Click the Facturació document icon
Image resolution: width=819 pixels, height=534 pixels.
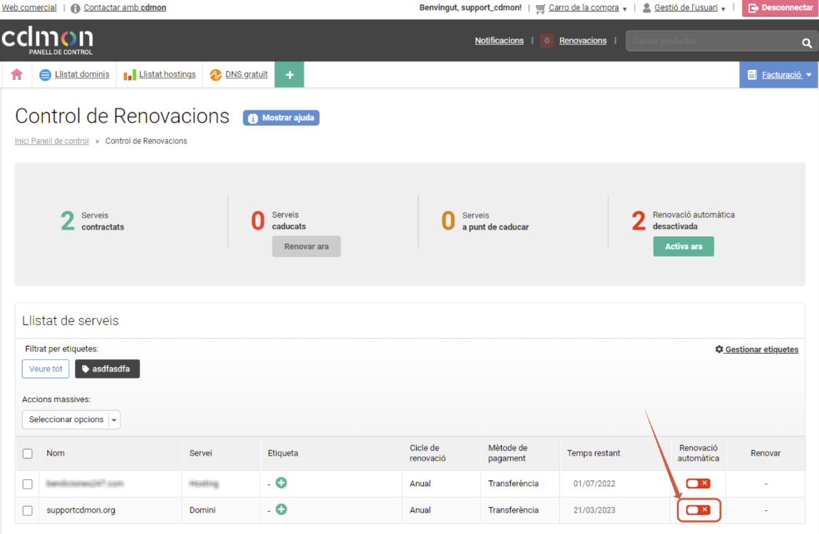pos(752,75)
